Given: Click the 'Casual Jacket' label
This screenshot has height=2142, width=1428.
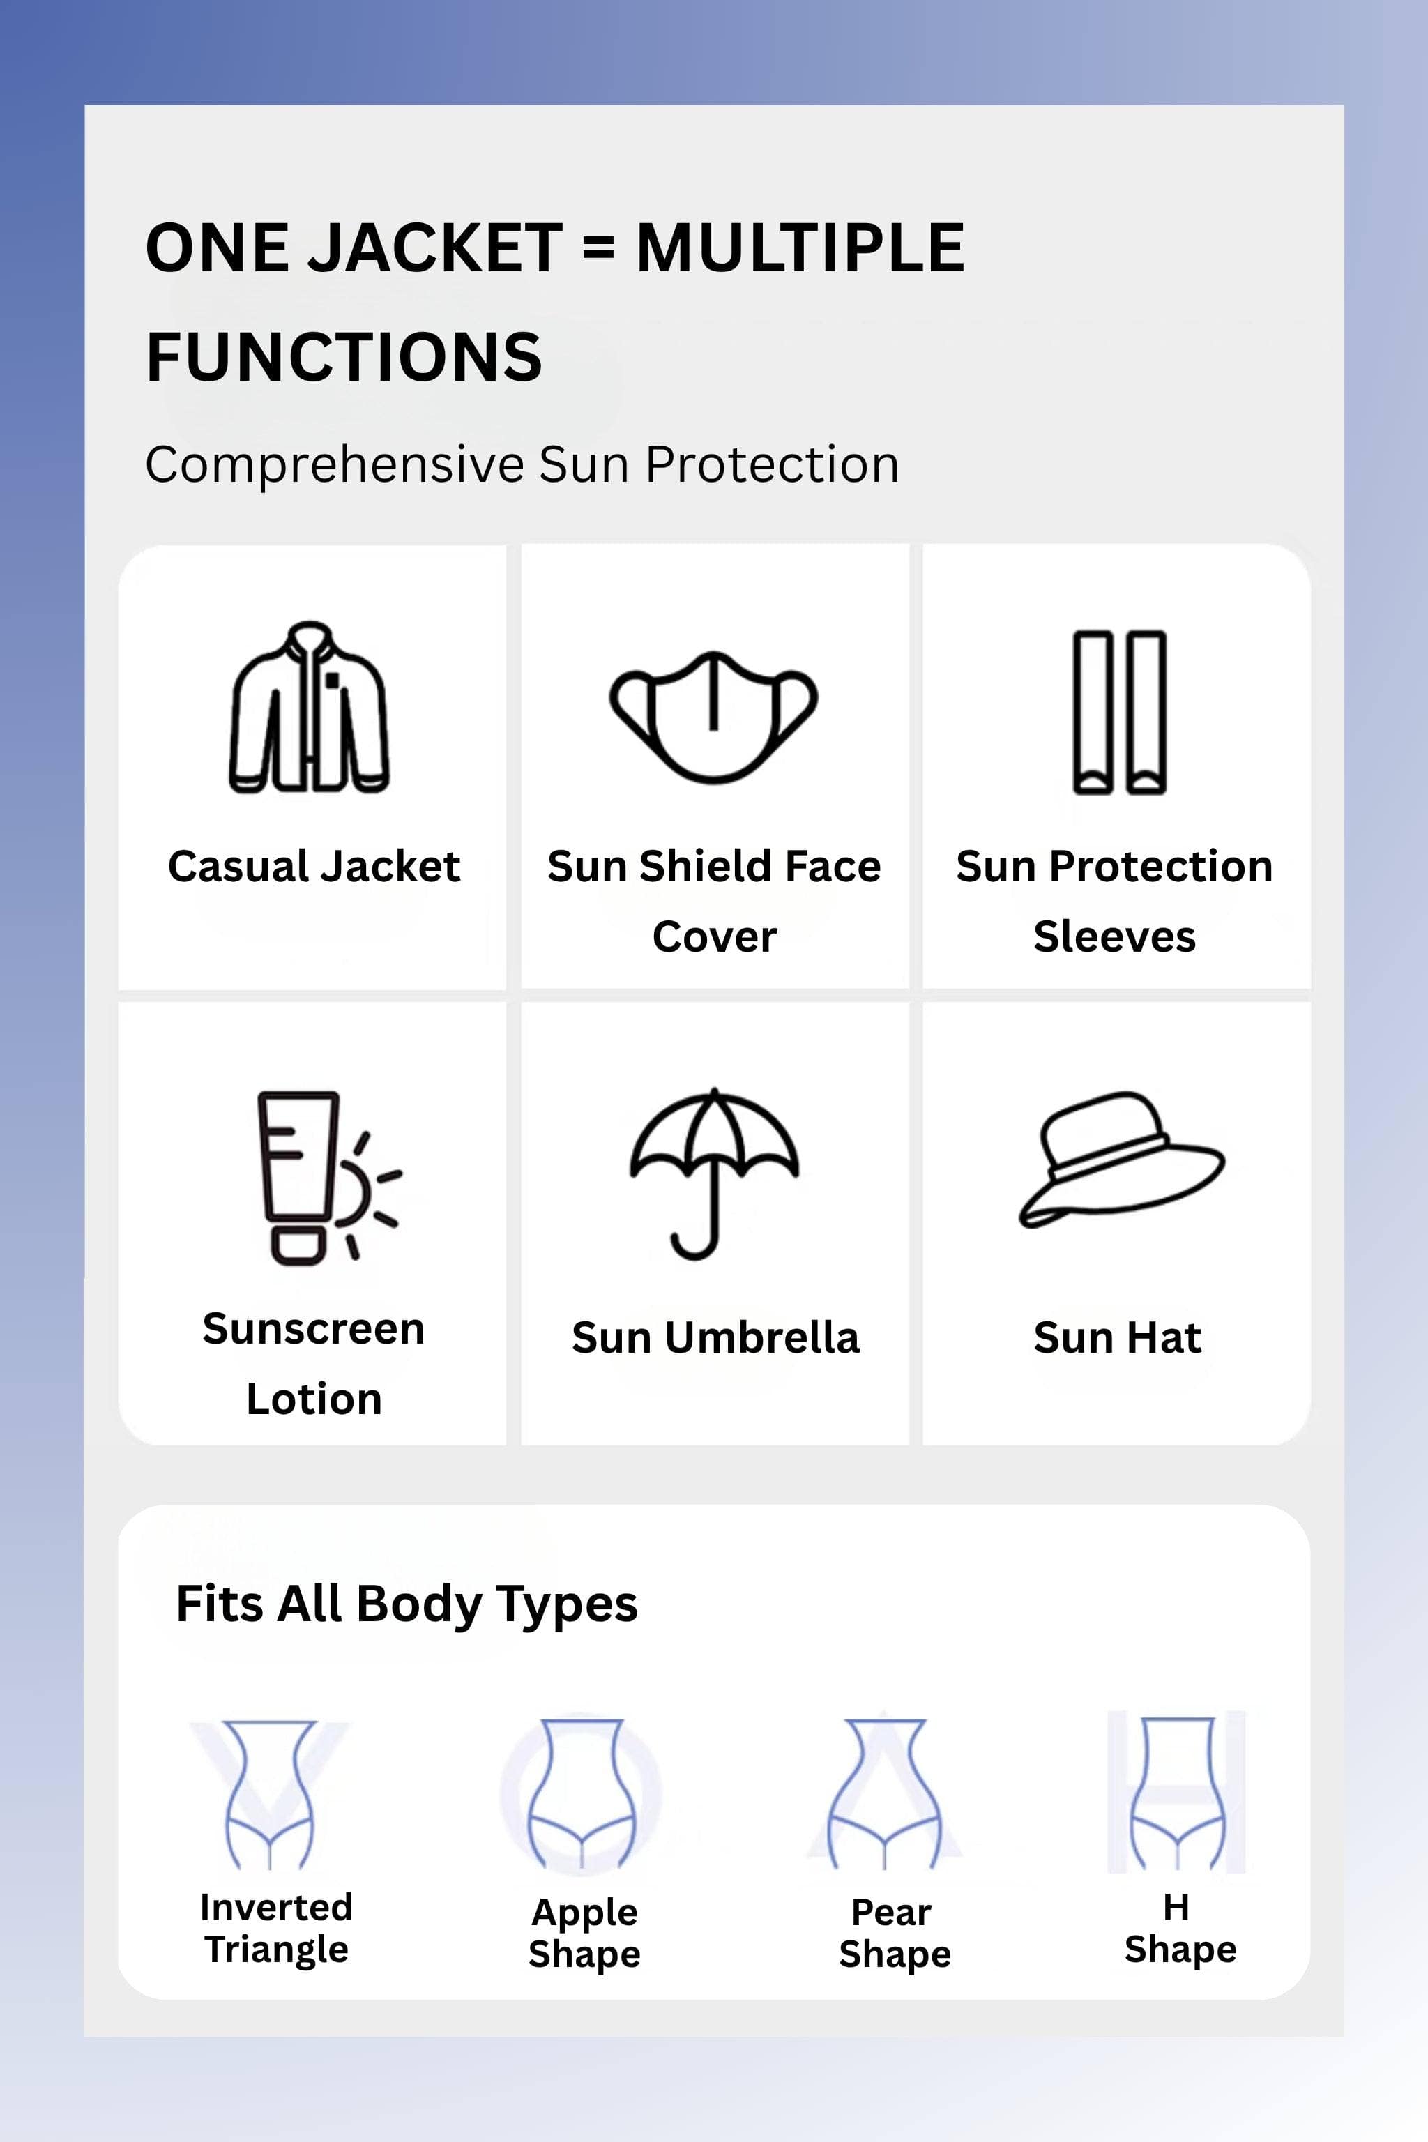Looking at the screenshot, I should pos(314,866).
